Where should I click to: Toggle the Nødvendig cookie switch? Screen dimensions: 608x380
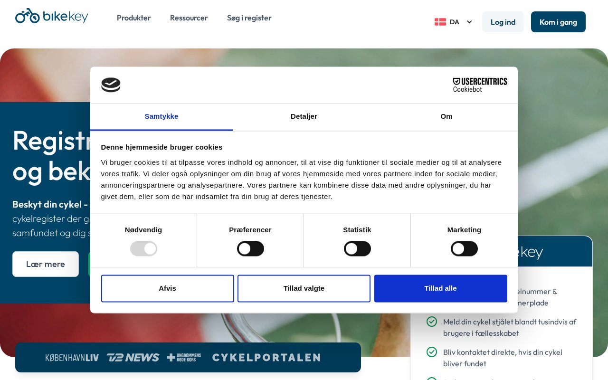point(143,248)
